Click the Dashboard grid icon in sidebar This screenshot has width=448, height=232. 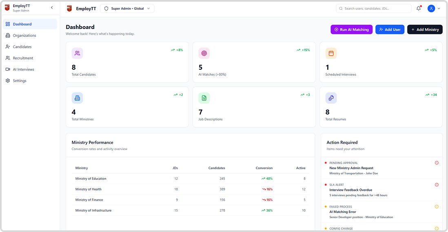8,24
